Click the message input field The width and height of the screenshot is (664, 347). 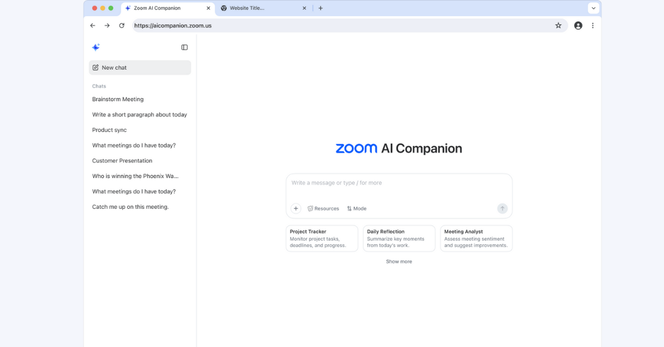pyautogui.click(x=399, y=183)
